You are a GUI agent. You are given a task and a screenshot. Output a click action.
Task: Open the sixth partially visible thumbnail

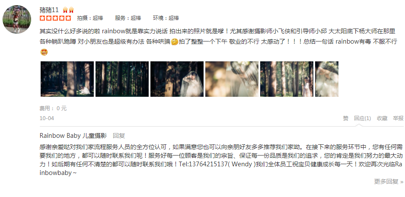[x=327, y=79]
